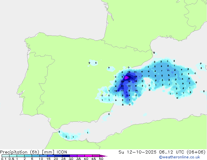Open the weatheronline.co.uk link
The height and width of the screenshot is (160, 207).
pos(180,157)
